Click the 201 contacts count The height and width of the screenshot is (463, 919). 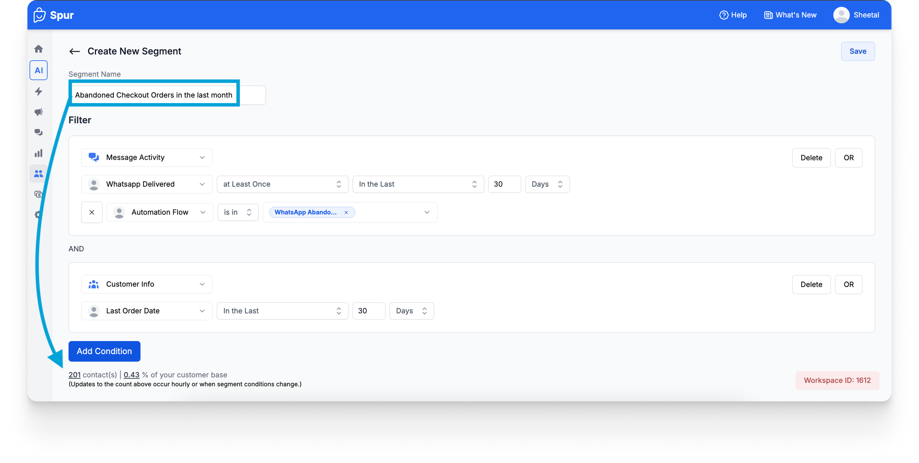point(74,375)
